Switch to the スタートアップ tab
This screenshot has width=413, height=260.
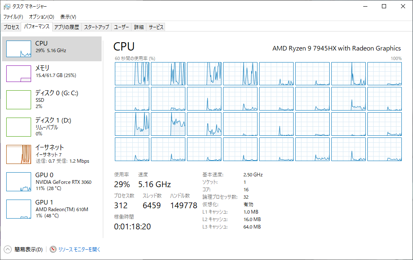pos(96,27)
